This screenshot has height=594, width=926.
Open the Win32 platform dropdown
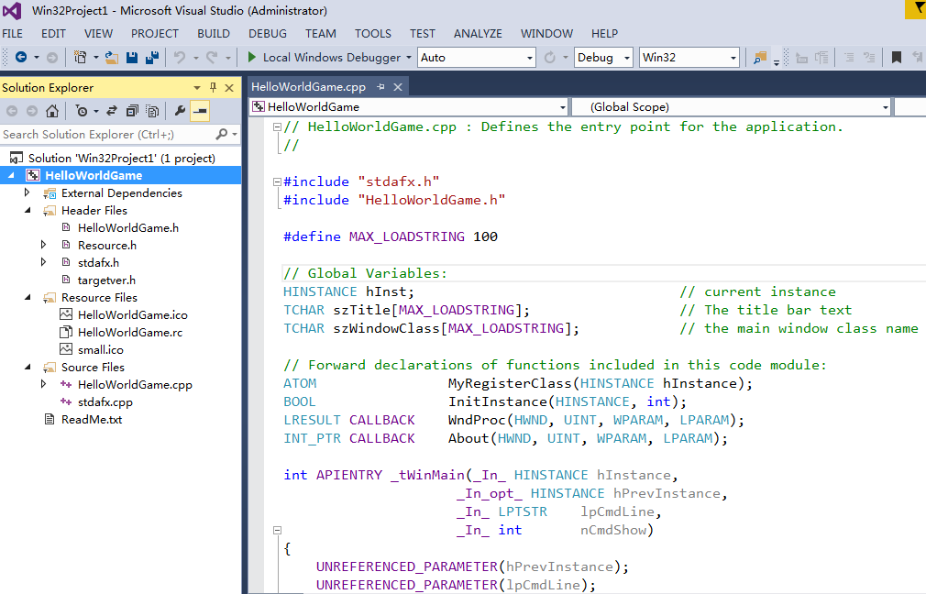coord(689,57)
